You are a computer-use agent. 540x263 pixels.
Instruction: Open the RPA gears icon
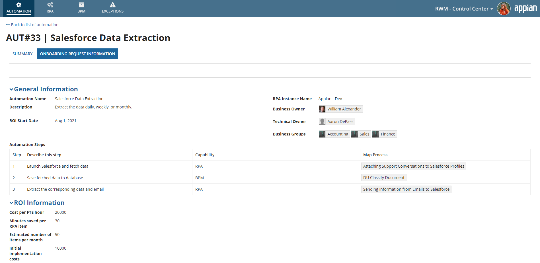coord(50,5)
